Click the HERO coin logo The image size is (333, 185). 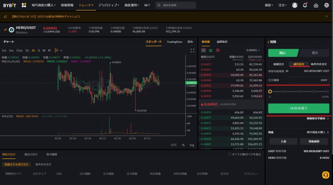pos(11,30)
